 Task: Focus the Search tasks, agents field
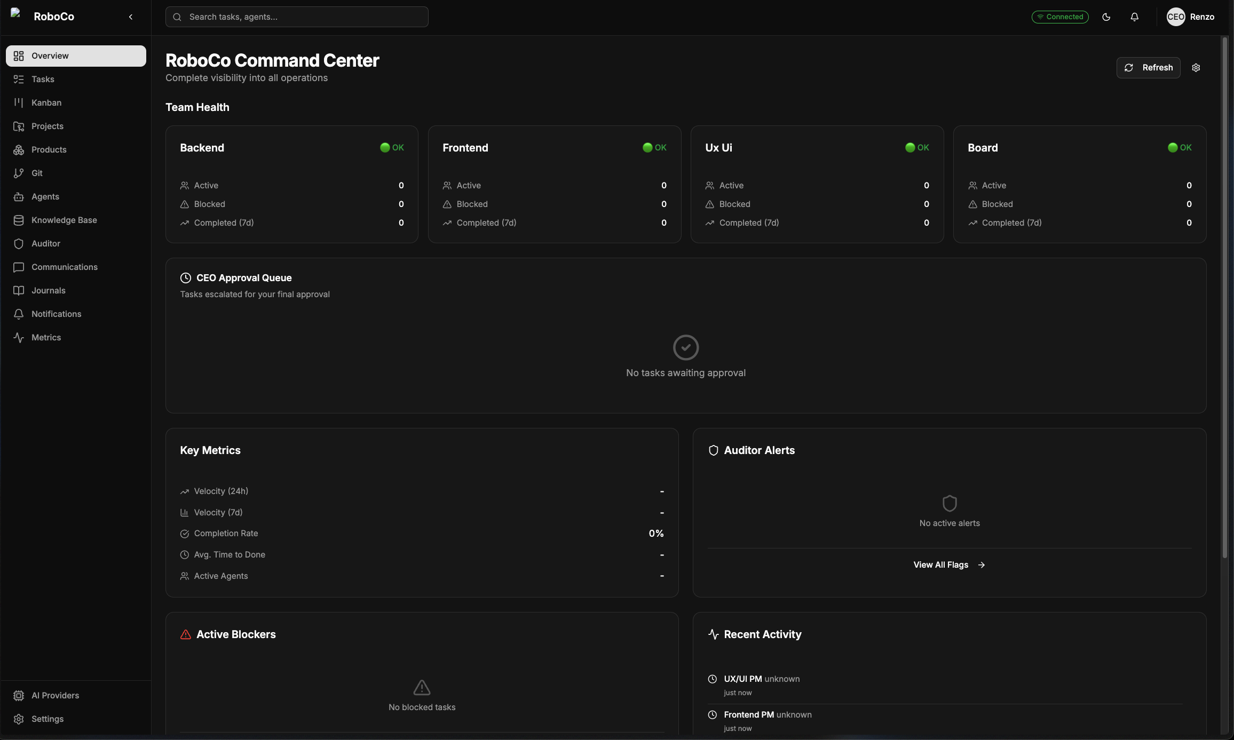[297, 17]
